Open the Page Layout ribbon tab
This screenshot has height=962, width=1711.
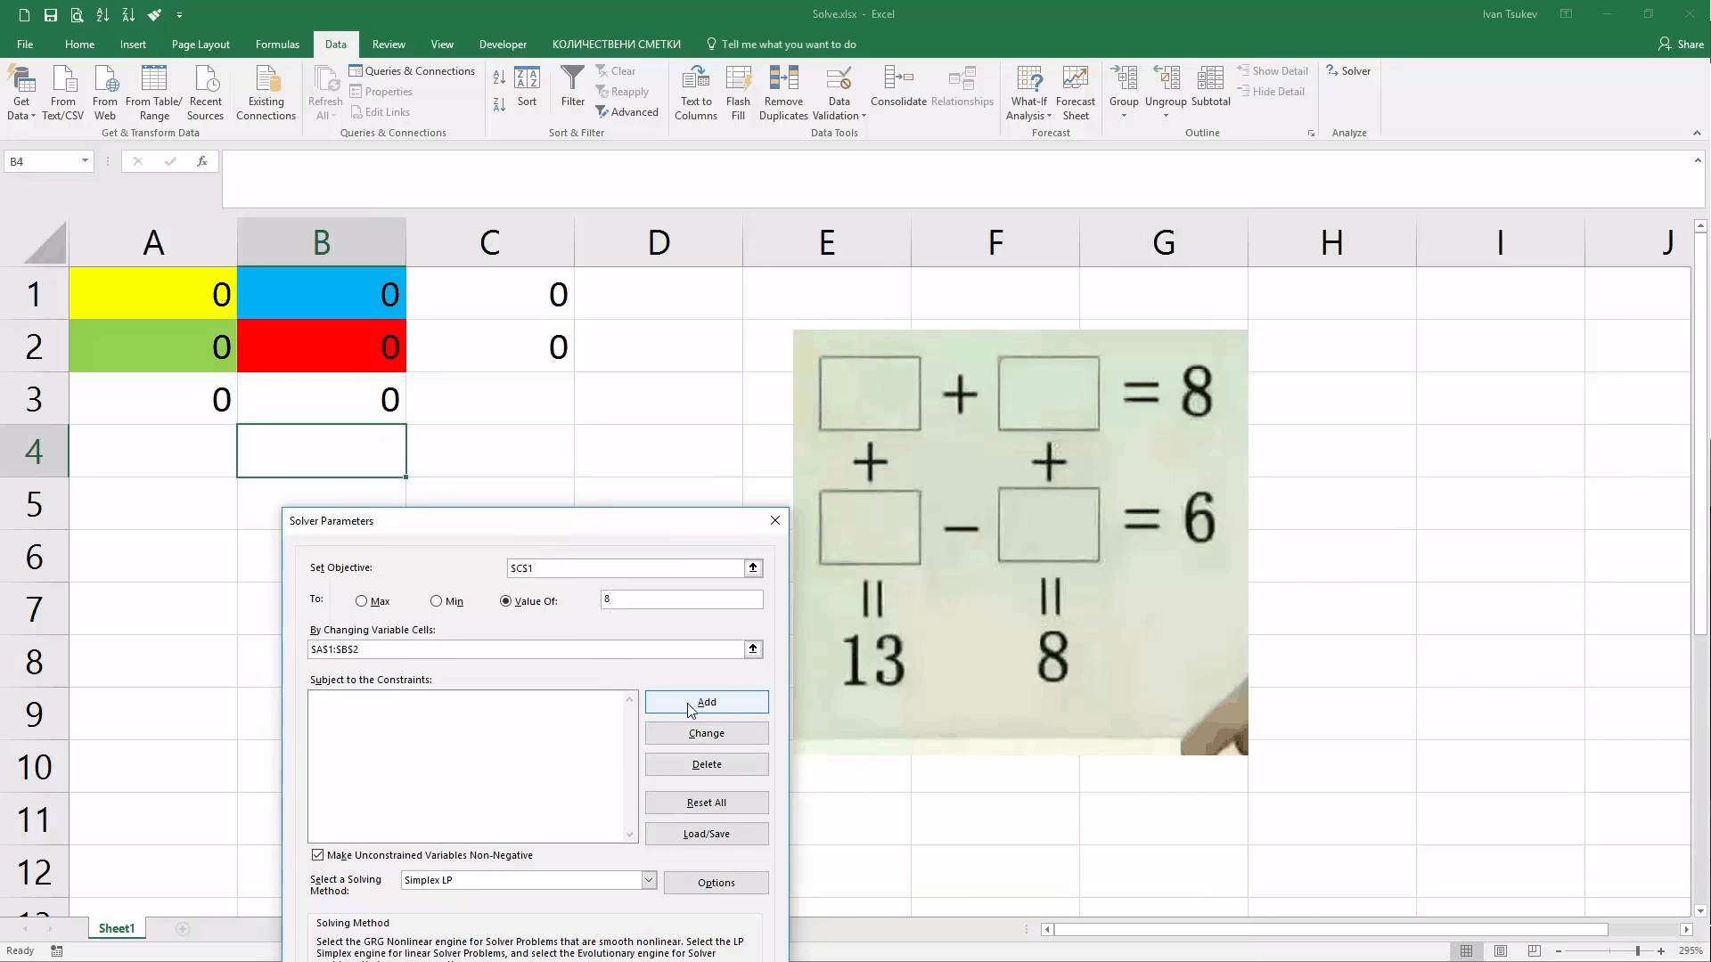click(x=201, y=45)
